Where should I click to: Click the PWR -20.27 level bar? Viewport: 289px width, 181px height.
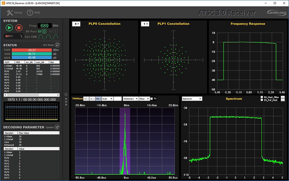[x=32, y=50]
